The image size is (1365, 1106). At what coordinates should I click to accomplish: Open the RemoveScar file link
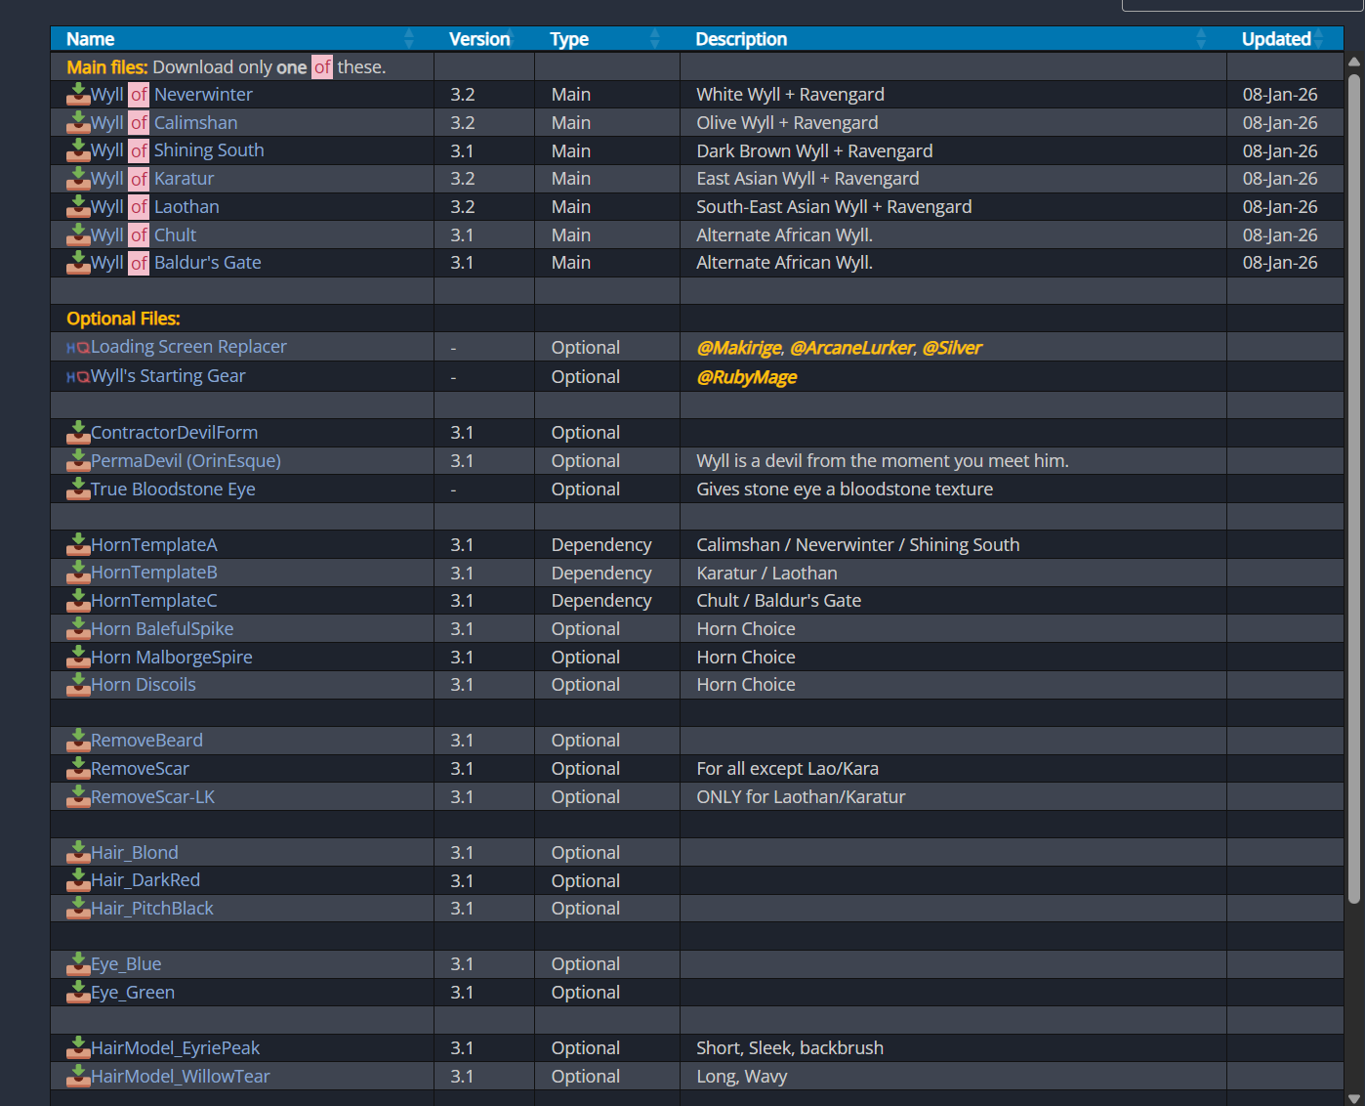click(140, 769)
